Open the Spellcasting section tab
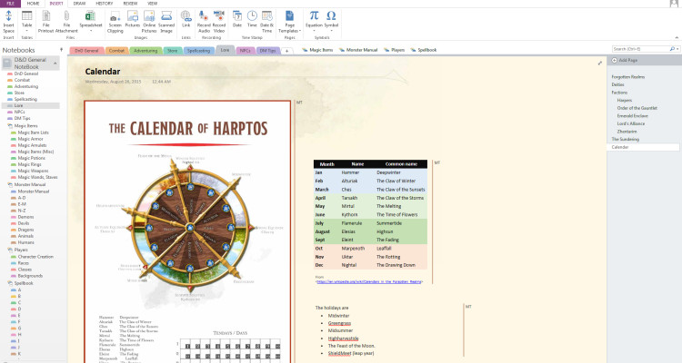This screenshot has width=682, height=363. click(x=198, y=51)
